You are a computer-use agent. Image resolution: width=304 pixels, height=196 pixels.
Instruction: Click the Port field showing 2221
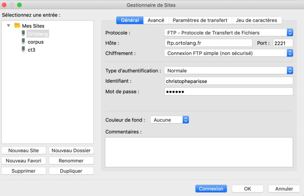tap(283, 43)
